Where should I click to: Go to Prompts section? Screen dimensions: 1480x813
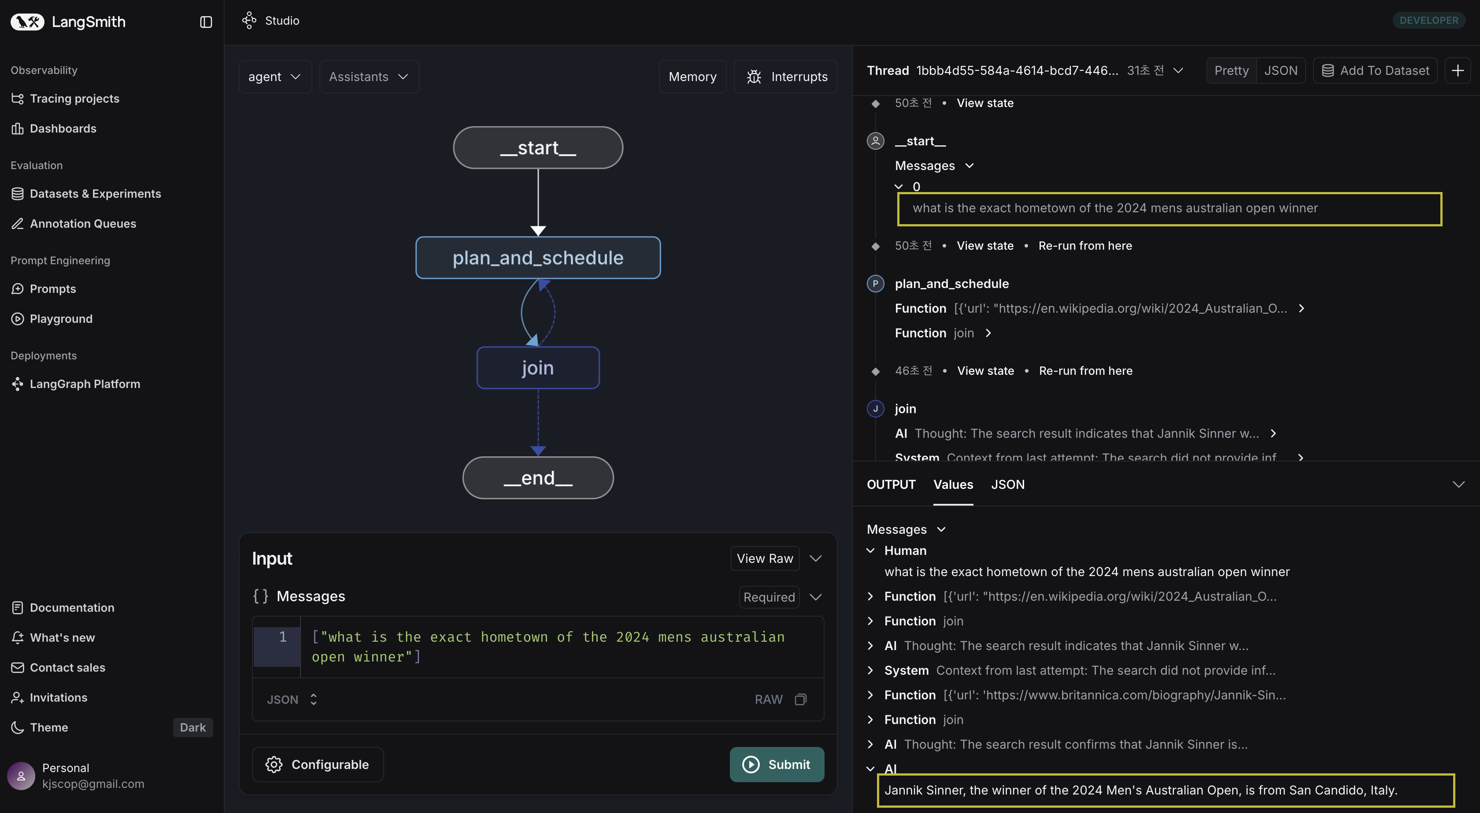pos(52,288)
